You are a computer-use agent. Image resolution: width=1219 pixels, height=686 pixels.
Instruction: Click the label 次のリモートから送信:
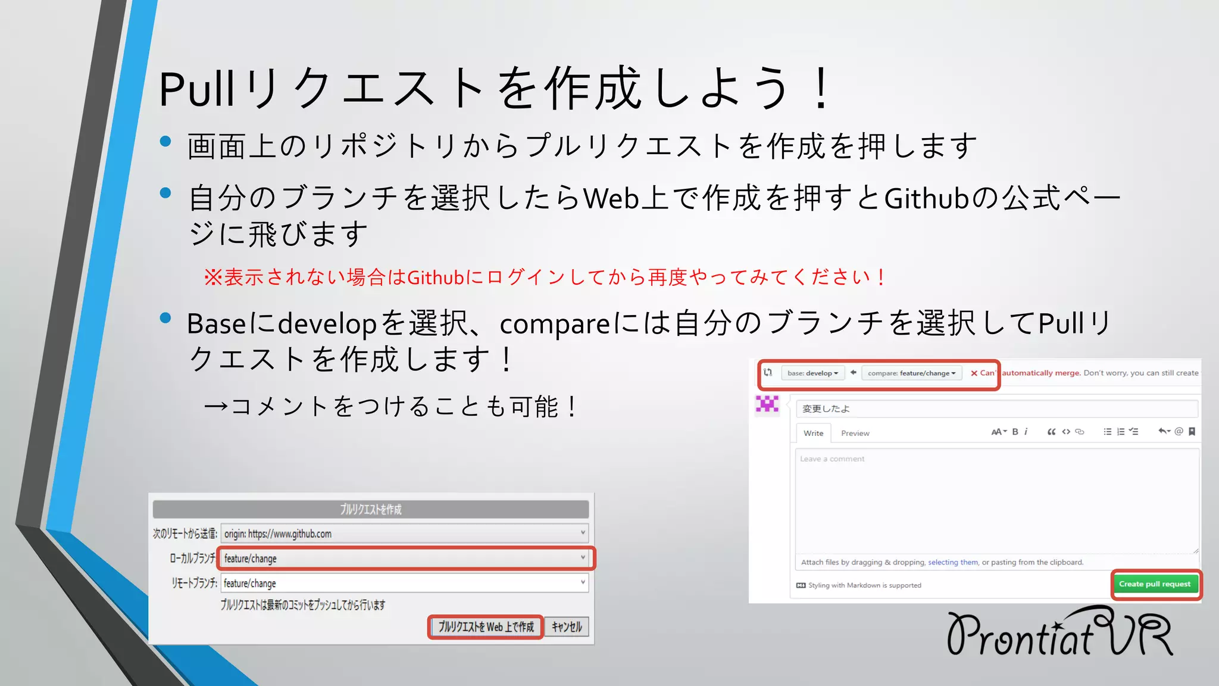tap(185, 534)
